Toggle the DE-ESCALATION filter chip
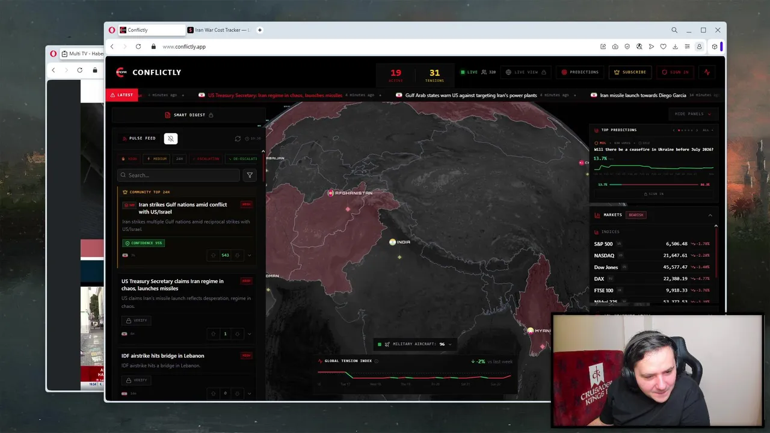Image resolution: width=770 pixels, height=433 pixels. 242,159
